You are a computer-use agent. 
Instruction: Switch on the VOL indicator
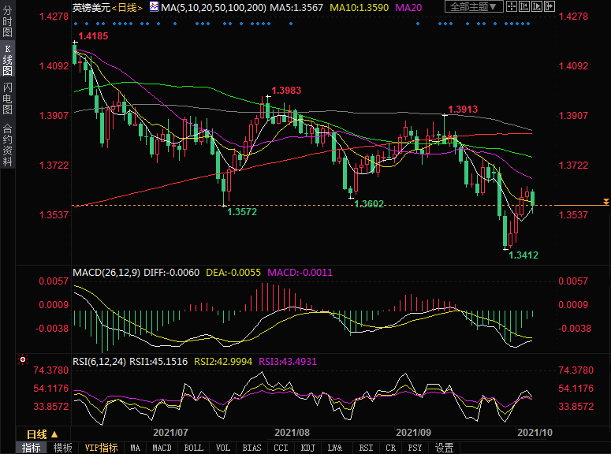(223, 448)
